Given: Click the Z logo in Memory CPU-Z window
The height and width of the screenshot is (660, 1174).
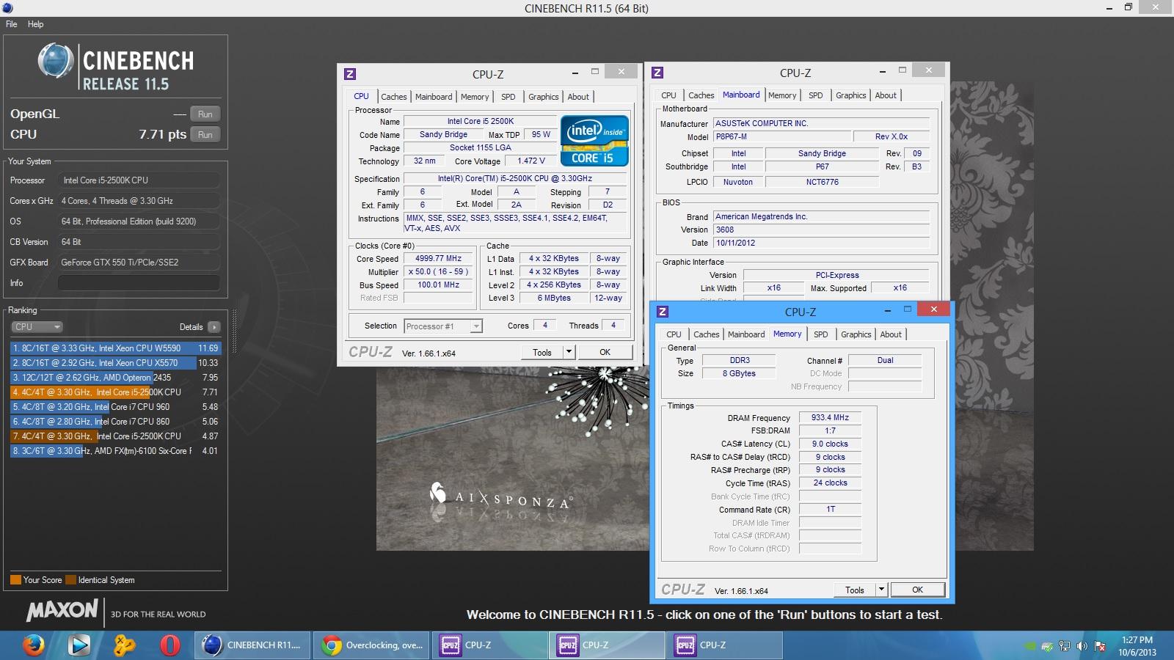Looking at the screenshot, I should point(663,312).
